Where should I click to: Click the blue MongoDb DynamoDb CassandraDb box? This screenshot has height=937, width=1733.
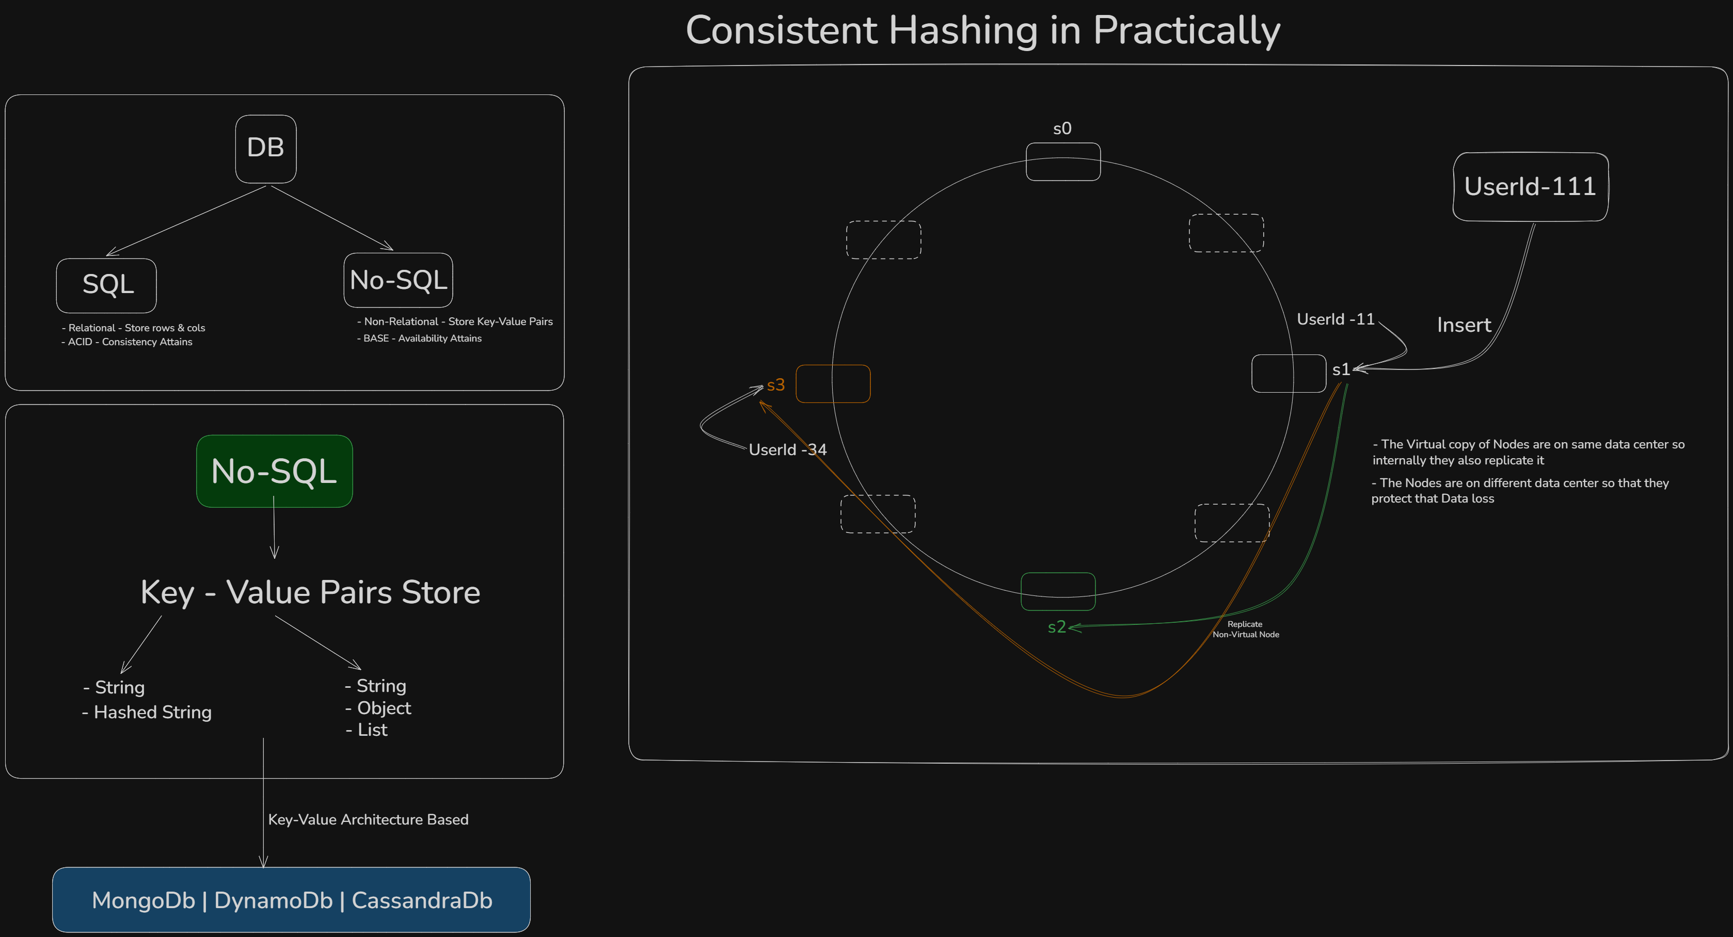[291, 899]
